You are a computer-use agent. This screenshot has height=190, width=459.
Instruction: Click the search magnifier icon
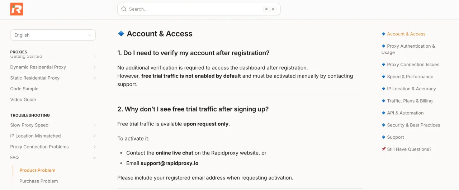(124, 9)
